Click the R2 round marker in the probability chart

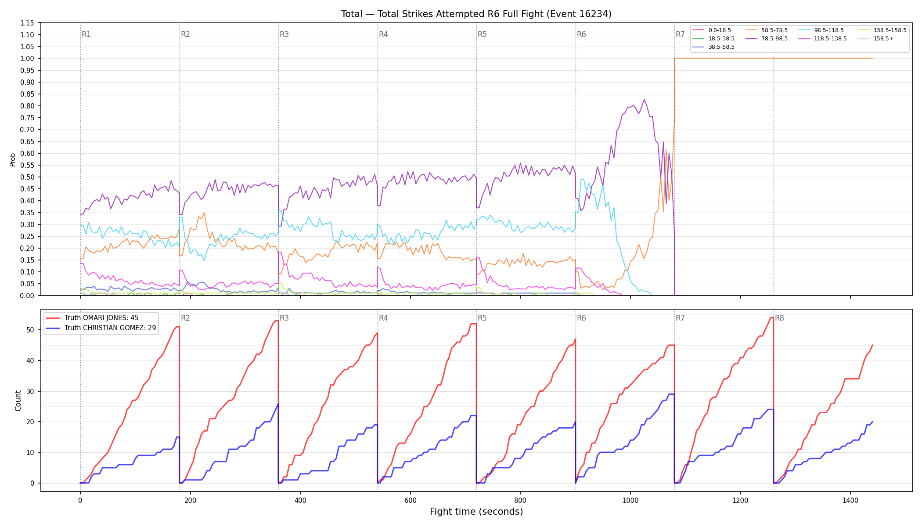185,34
